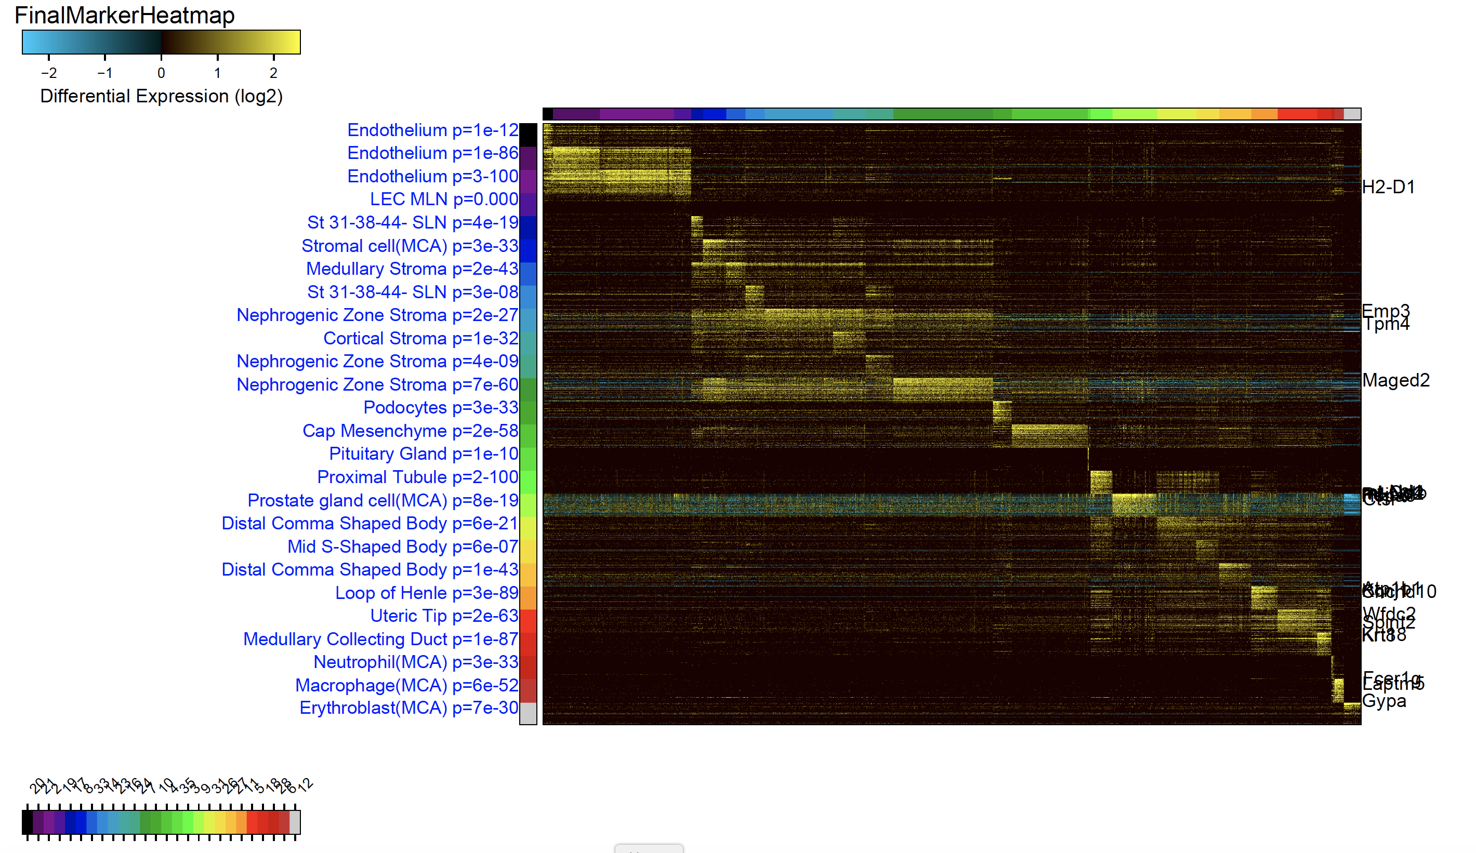The height and width of the screenshot is (853, 1476).
Task: Click the Erythroblast(MCA) p=7e-30 label
Action: 409,708
